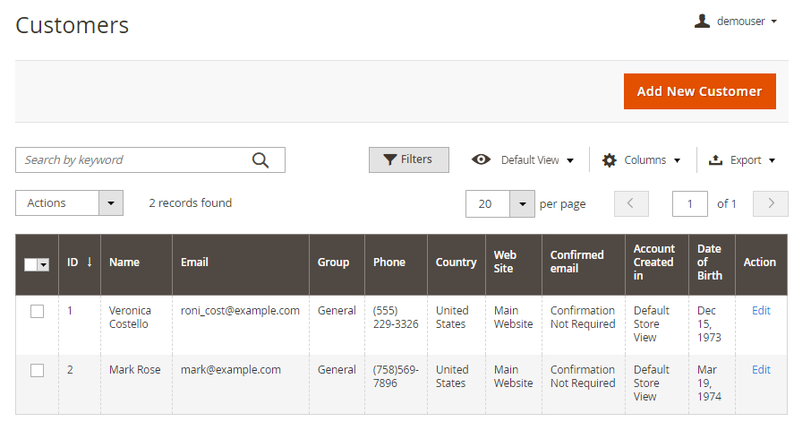Toggle the select-all checkbox in header
The height and width of the screenshot is (439, 811).
[30, 264]
